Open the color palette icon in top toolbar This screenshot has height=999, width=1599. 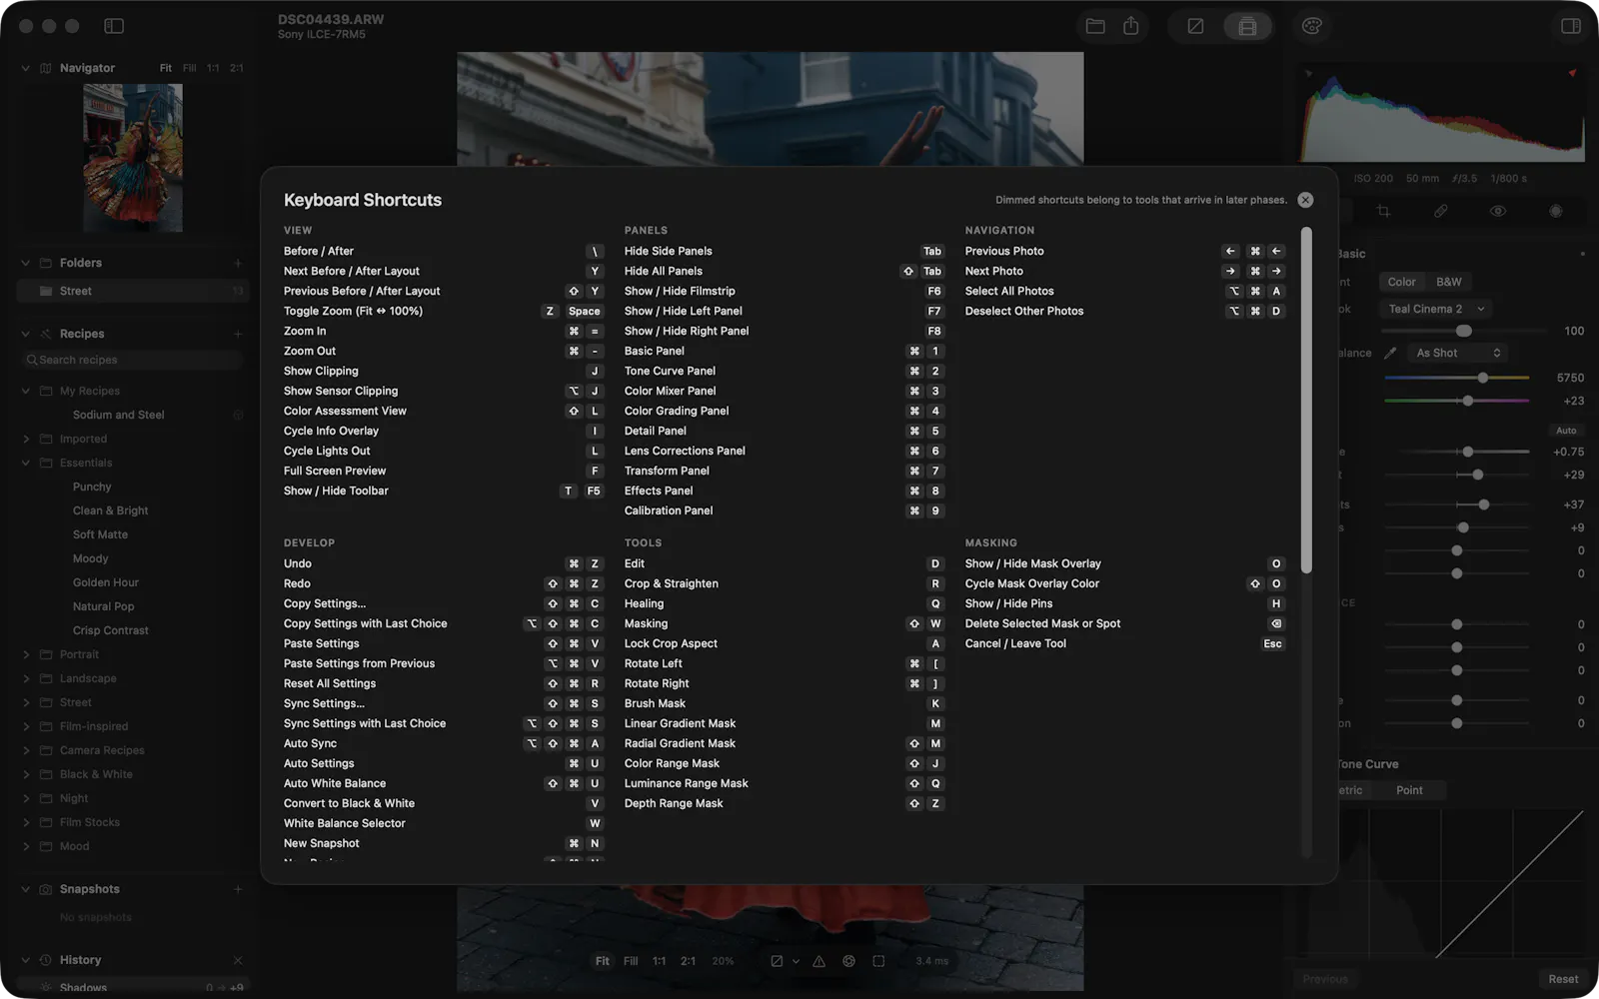(x=1312, y=26)
